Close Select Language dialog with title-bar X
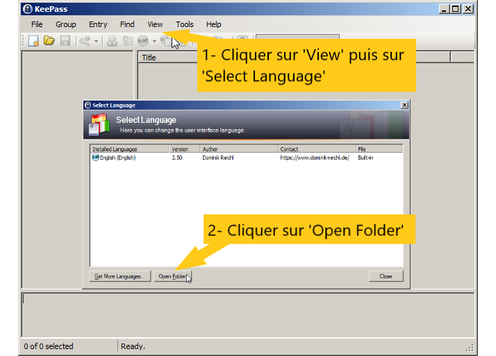 (404, 105)
